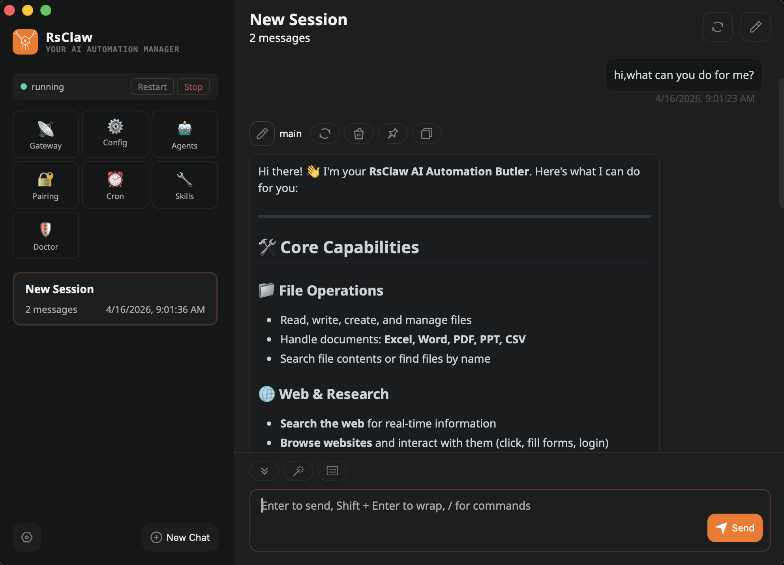Viewport: 784px width, 565px height.
Task: Select the New Session conversation
Action: click(x=115, y=299)
